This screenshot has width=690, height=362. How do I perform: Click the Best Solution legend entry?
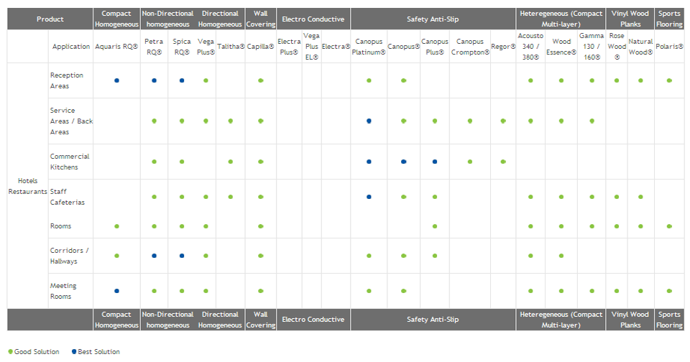point(96,351)
